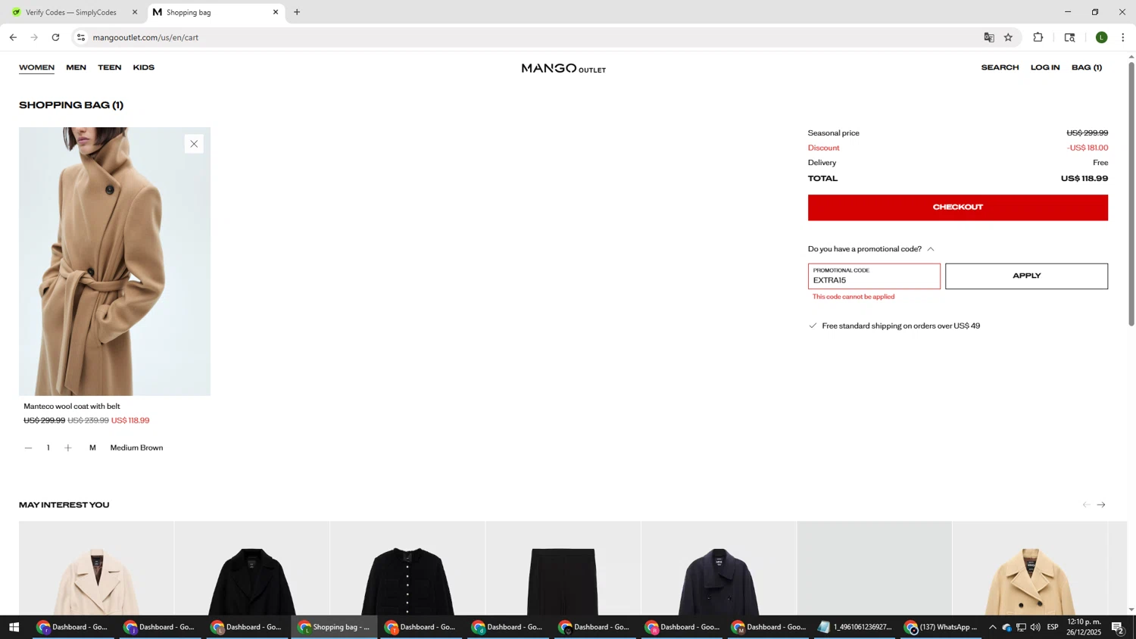Click the page vertical scrollbar
The image size is (1136, 639).
[1131, 194]
